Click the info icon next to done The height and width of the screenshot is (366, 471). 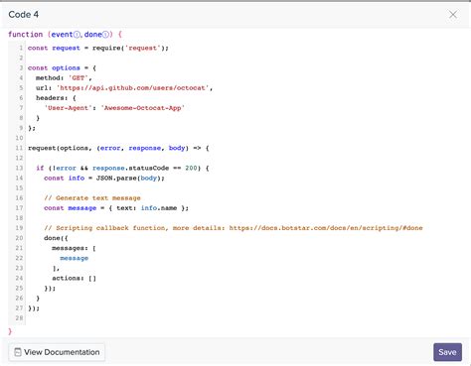click(x=105, y=35)
